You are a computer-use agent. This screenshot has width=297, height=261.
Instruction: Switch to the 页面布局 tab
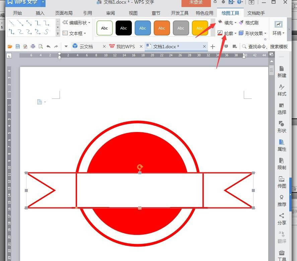[64, 13]
